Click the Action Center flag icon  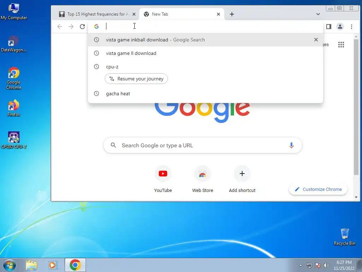(x=318, y=265)
